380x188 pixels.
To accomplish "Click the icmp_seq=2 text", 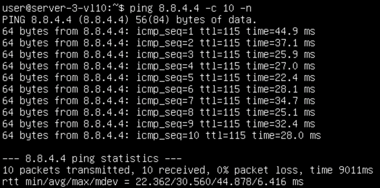I will click(x=165, y=43).
